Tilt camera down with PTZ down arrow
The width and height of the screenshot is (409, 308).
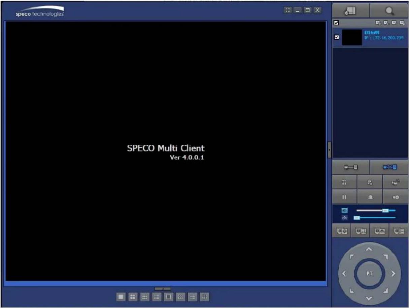coord(369,299)
